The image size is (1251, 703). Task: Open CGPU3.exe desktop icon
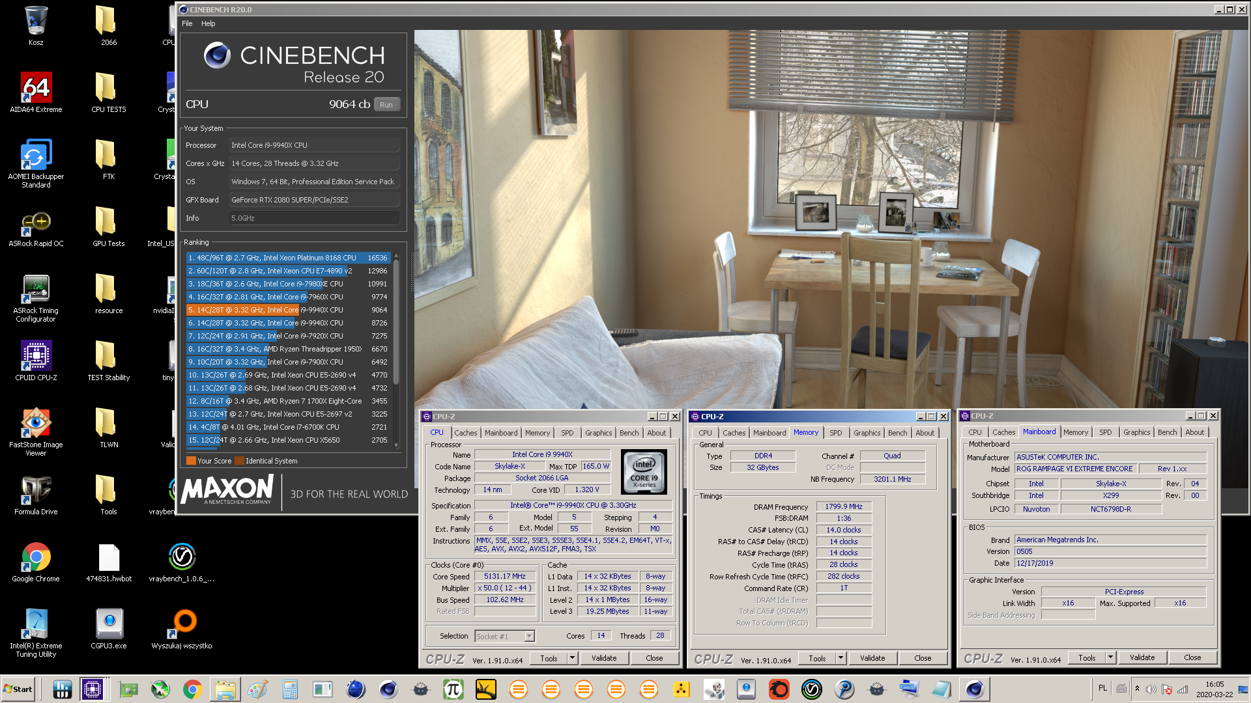109,629
